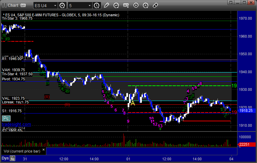Close the Vol (current price bar) tab
Image resolution: width=257 pixels, height=163 pixels.
click(x=44, y=150)
